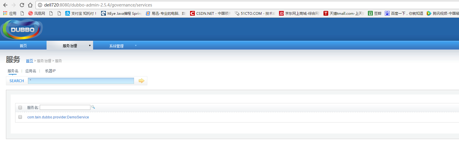Open the 支付宝 bookmark
This screenshot has width=459, height=163.
(81, 13)
